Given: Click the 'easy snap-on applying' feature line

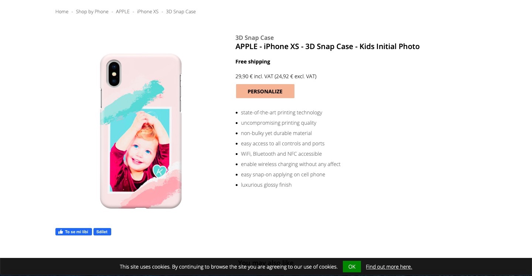Looking at the screenshot, I should [283, 175].
